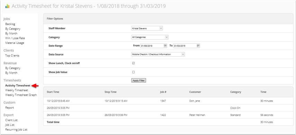Click the Standard category cell
296x135 pixels.
(235, 115)
